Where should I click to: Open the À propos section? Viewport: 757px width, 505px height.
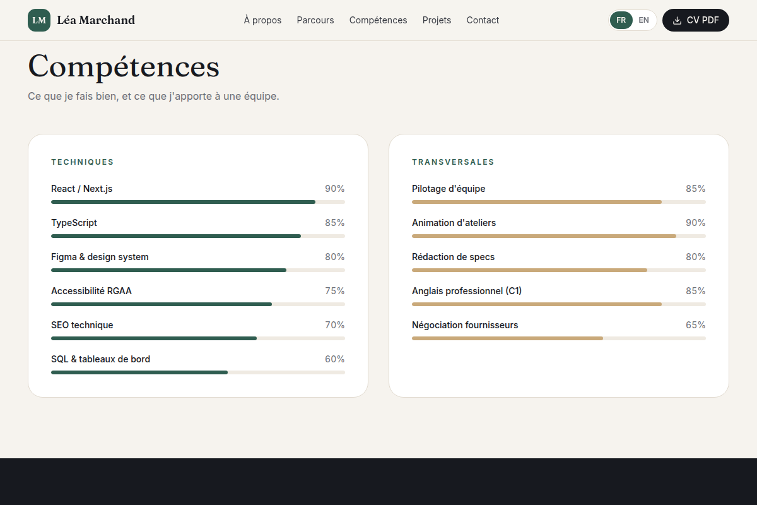[x=262, y=20]
